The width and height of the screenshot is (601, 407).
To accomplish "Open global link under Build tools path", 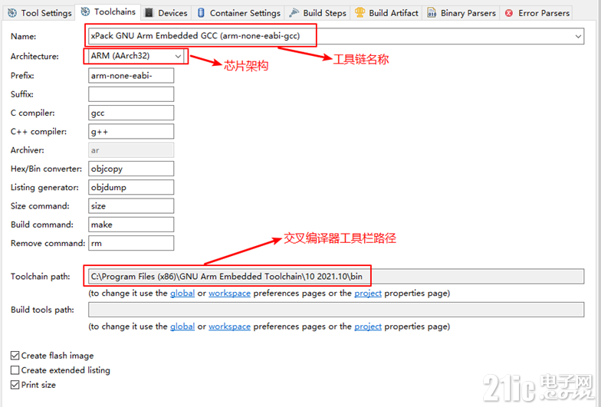I will pyautogui.click(x=182, y=327).
